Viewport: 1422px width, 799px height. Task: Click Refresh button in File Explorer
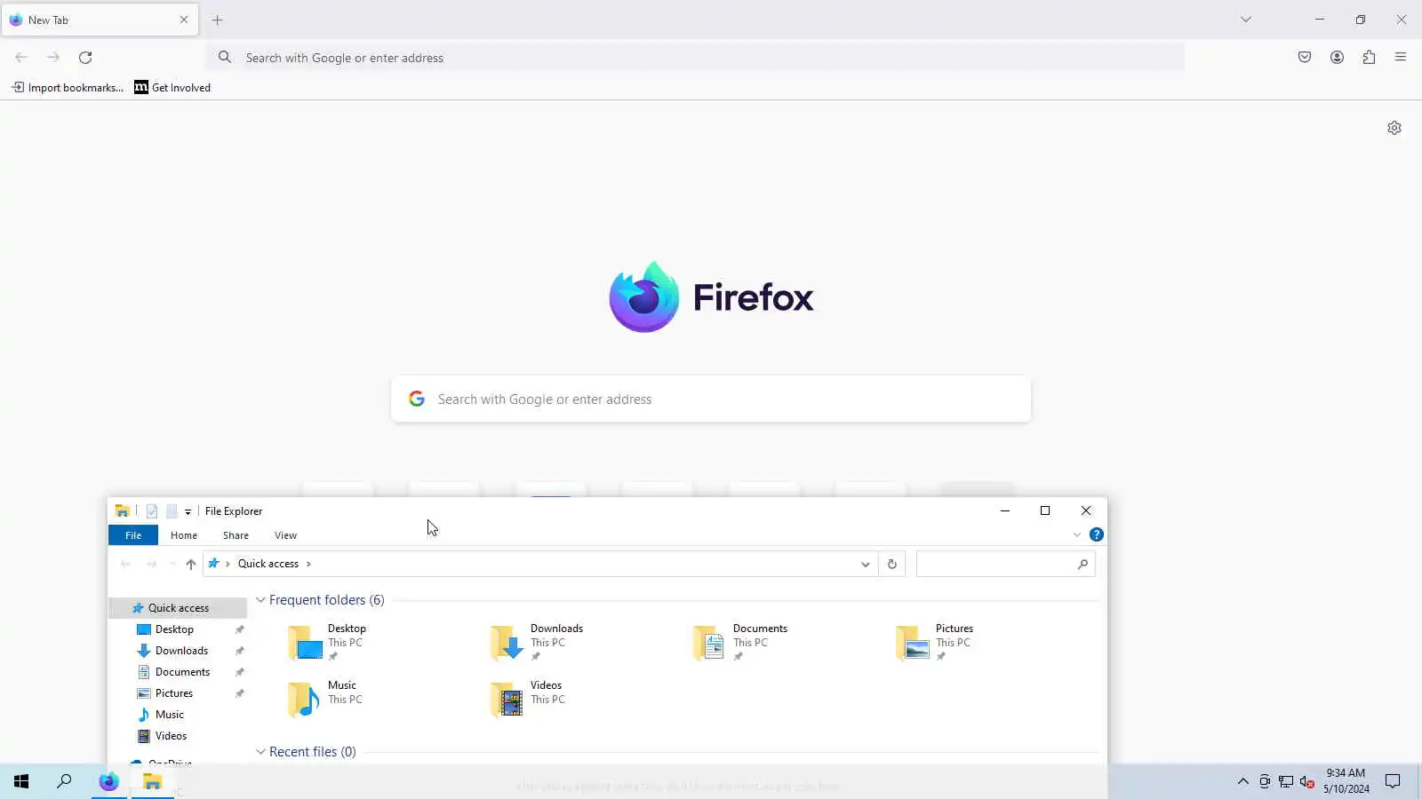(x=891, y=564)
